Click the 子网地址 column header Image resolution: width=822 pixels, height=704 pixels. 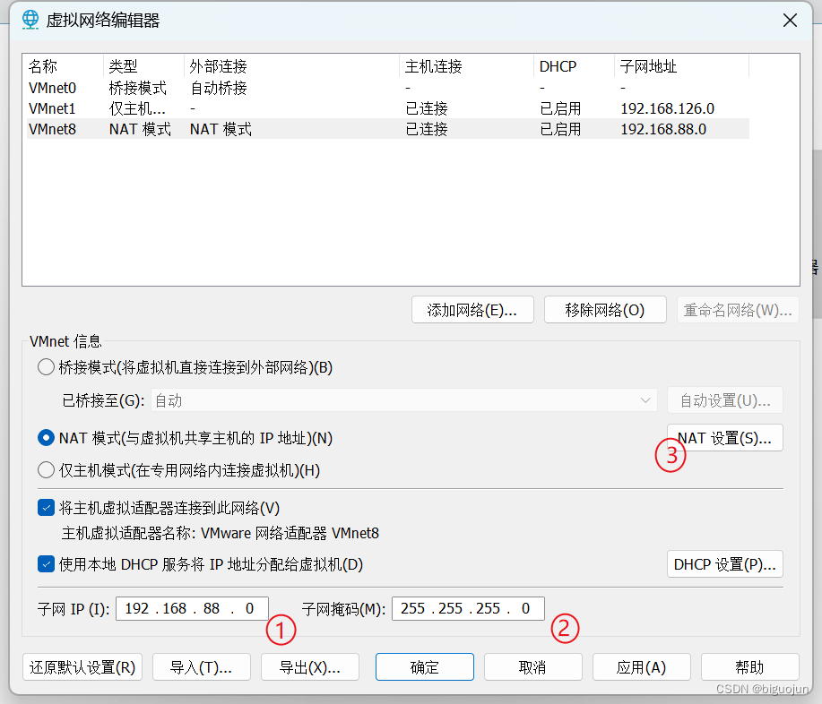click(x=681, y=66)
